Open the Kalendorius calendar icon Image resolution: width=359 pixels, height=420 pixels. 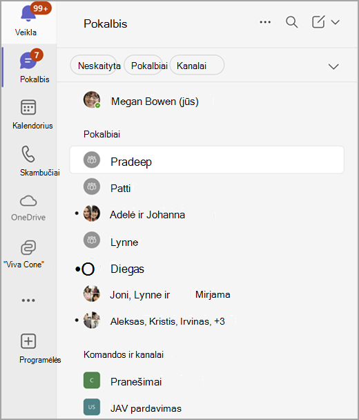[x=28, y=107]
